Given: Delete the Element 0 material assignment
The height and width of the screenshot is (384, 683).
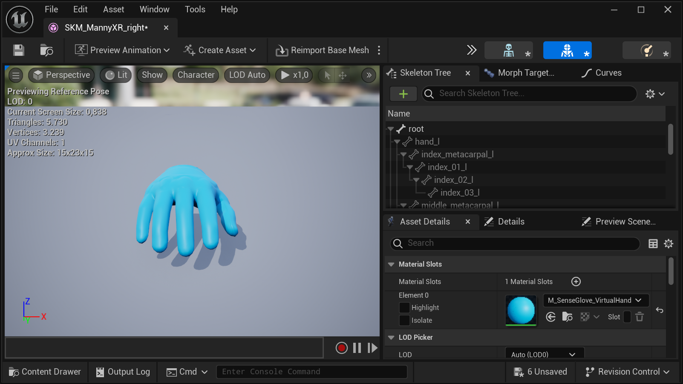Looking at the screenshot, I should point(639,317).
